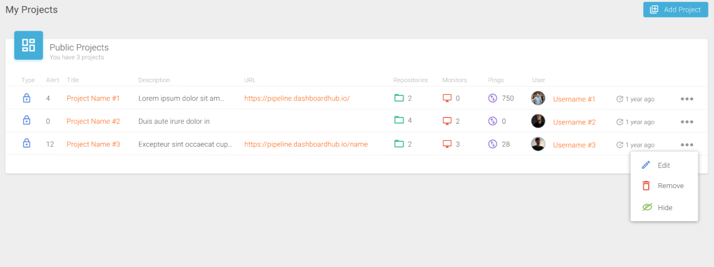The image size is (714, 267).
Task: Click the description 'Excepteur sint occaecat cup...'
Action: pos(186,144)
